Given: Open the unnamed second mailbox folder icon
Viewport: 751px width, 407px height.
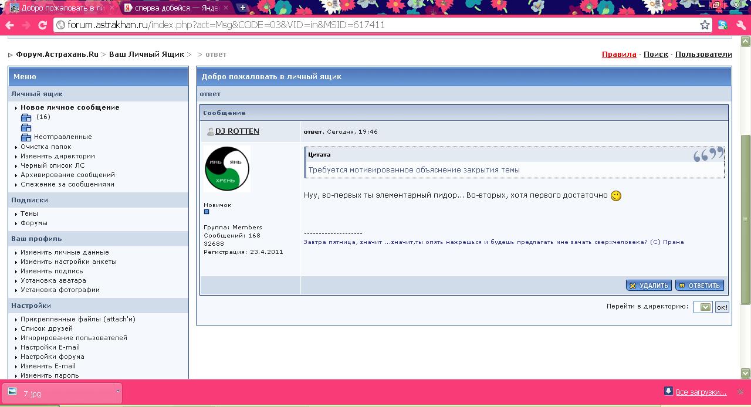Looking at the screenshot, I should point(26,127).
